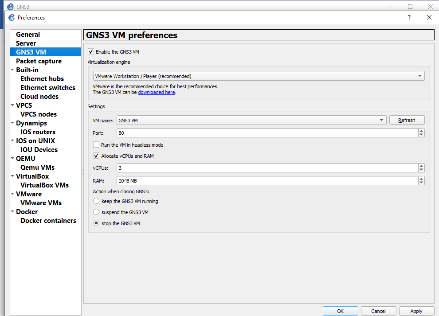The width and height of the screenshot is (439, 316).
Task: Collapse the Built-in tree section arrow
Action: point(12,70)
